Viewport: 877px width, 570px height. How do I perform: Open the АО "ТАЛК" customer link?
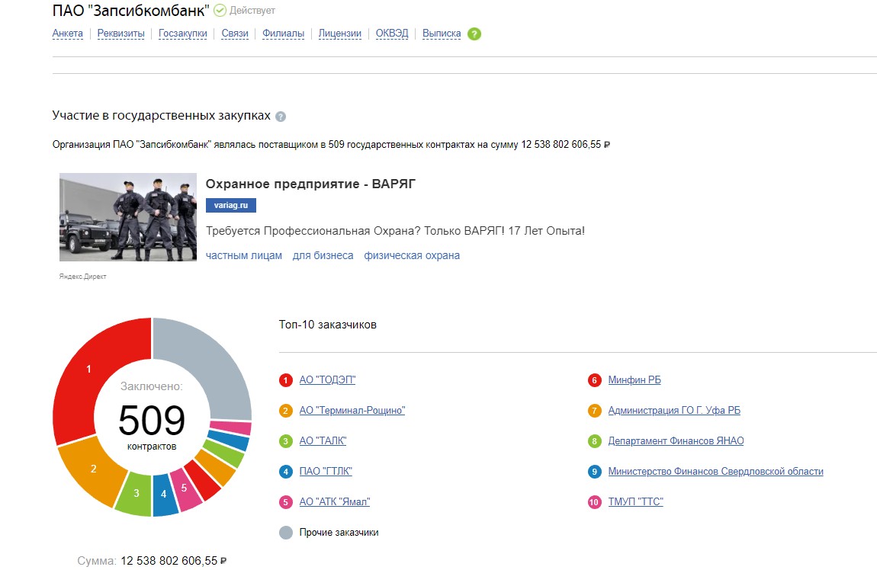point(323,441)
